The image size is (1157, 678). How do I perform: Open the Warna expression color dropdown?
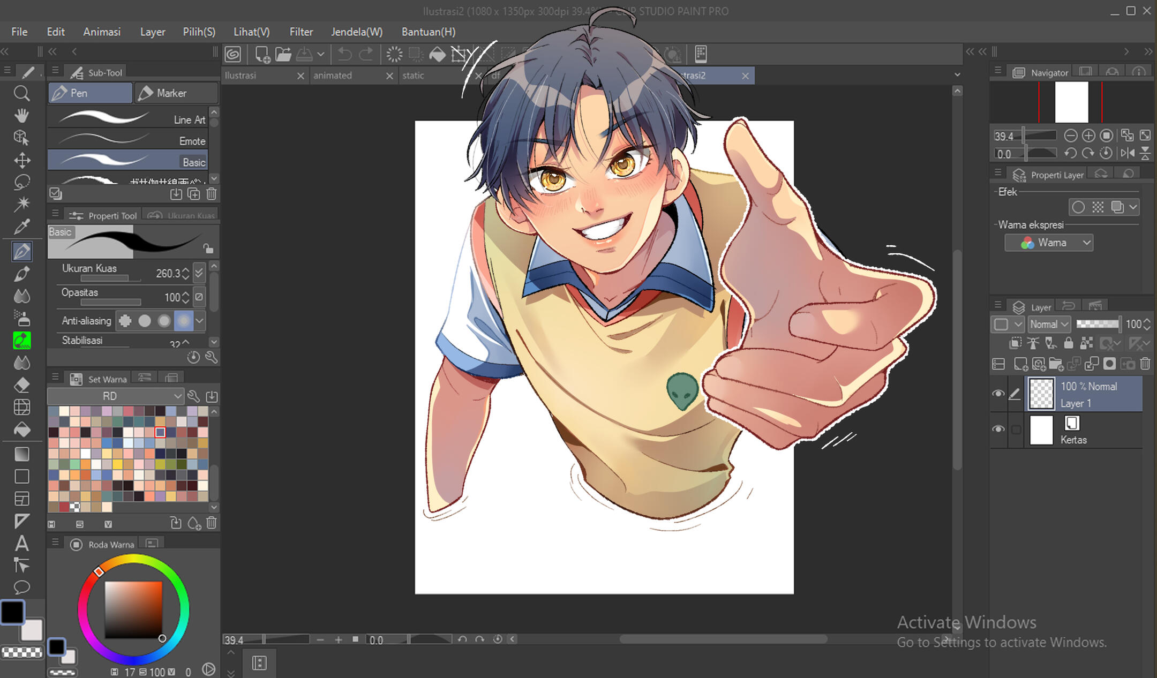click(1049, 243)
